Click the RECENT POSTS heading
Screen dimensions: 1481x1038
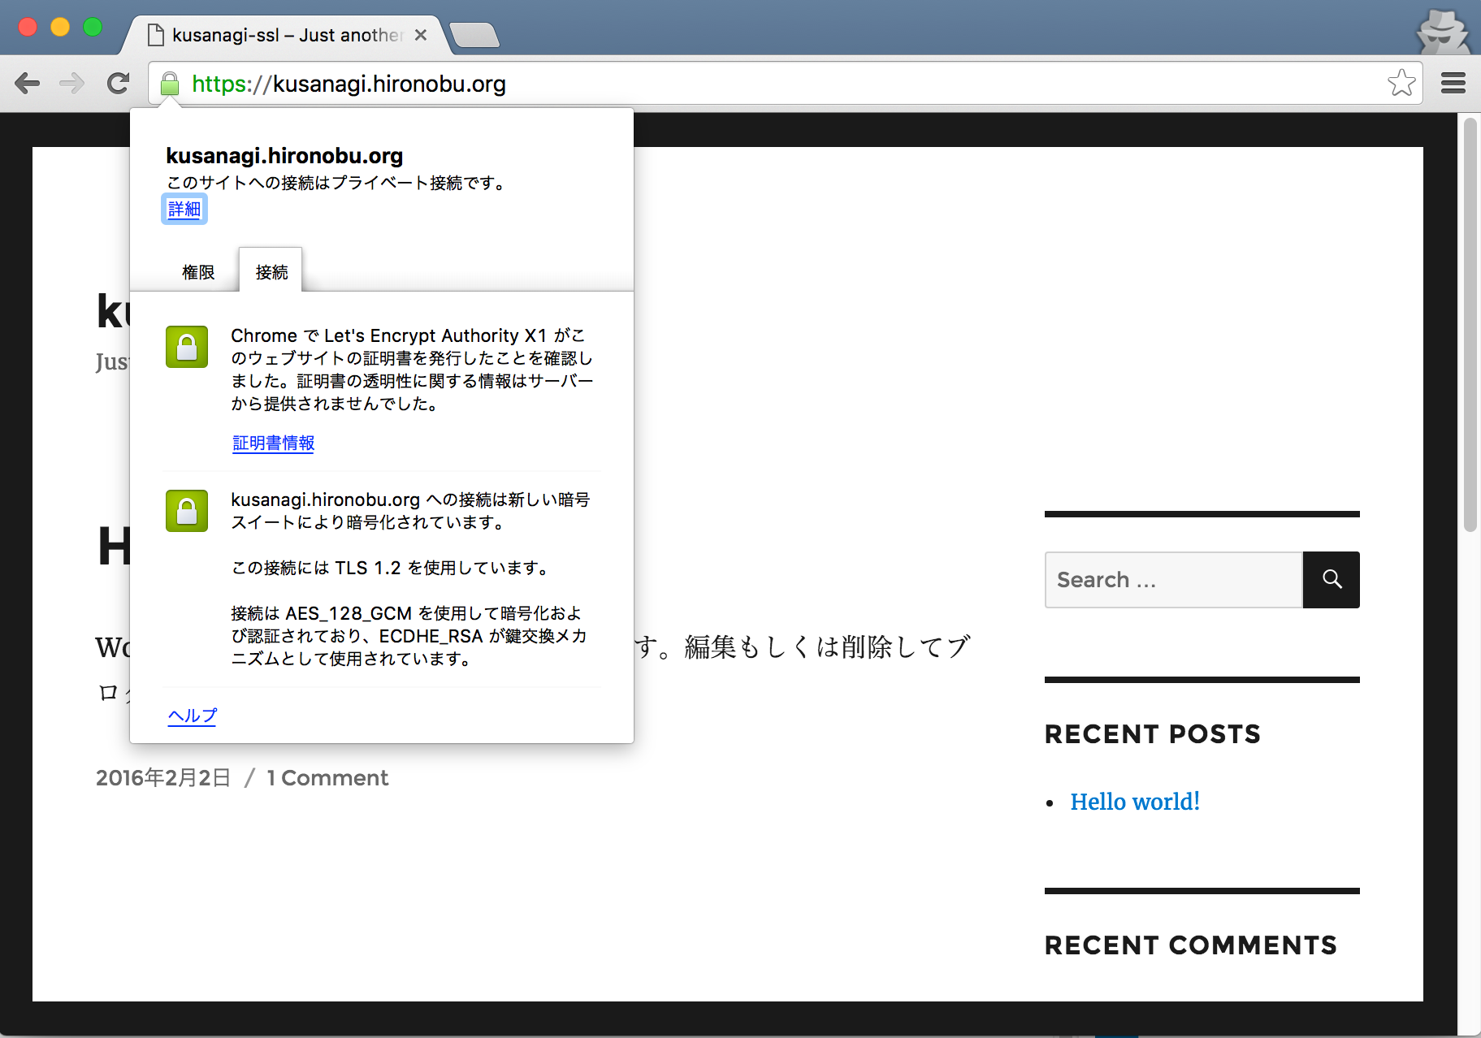(x=1152, y=734)
